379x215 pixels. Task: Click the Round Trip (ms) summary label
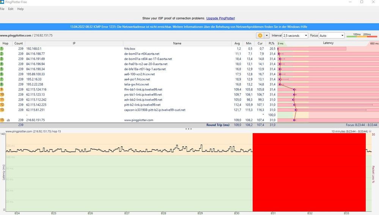pos(218,125)
